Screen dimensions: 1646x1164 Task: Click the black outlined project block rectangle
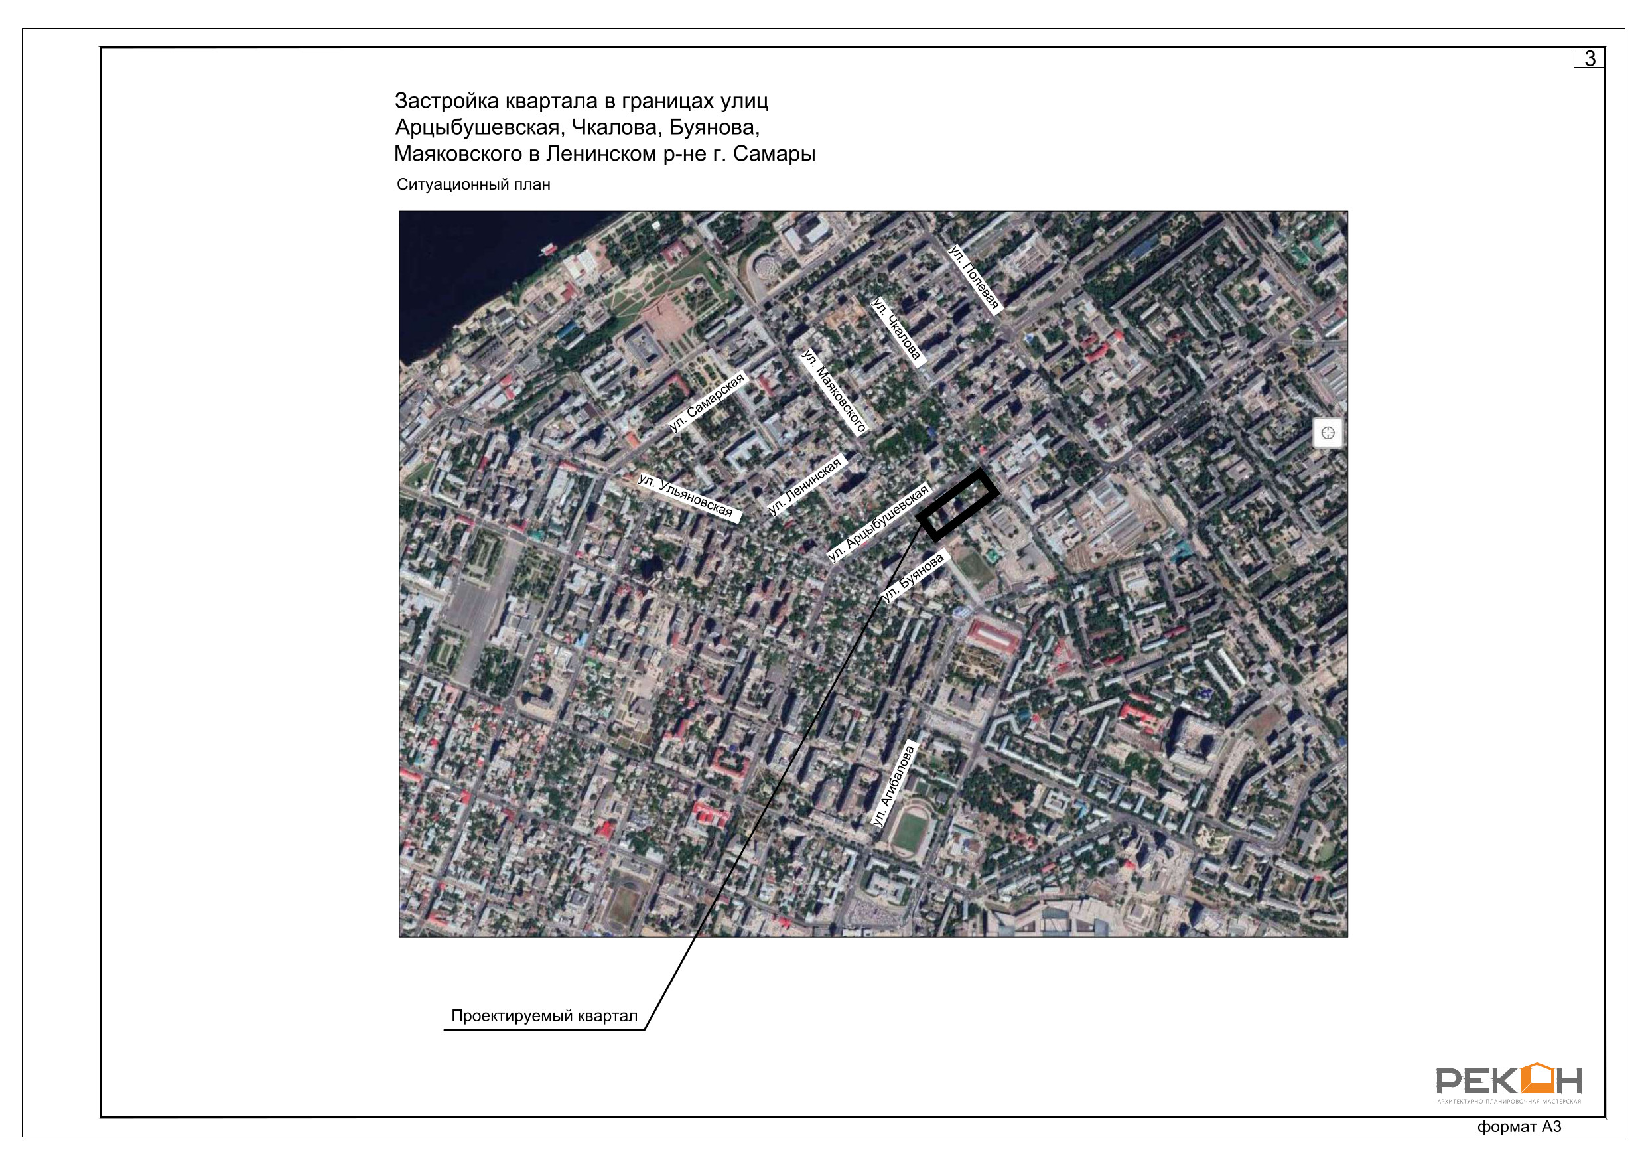click(x=957, y=504)
